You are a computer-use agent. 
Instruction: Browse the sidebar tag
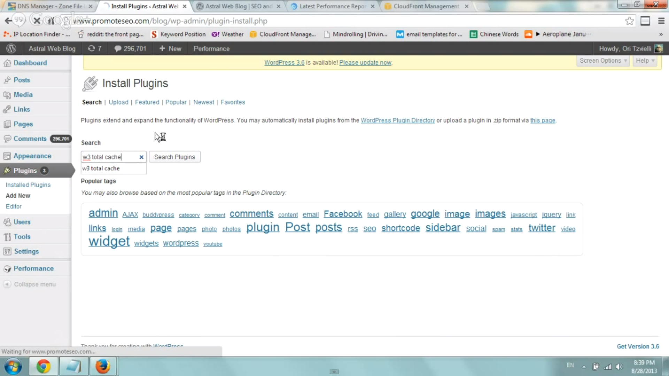click(x=443, y=228)
